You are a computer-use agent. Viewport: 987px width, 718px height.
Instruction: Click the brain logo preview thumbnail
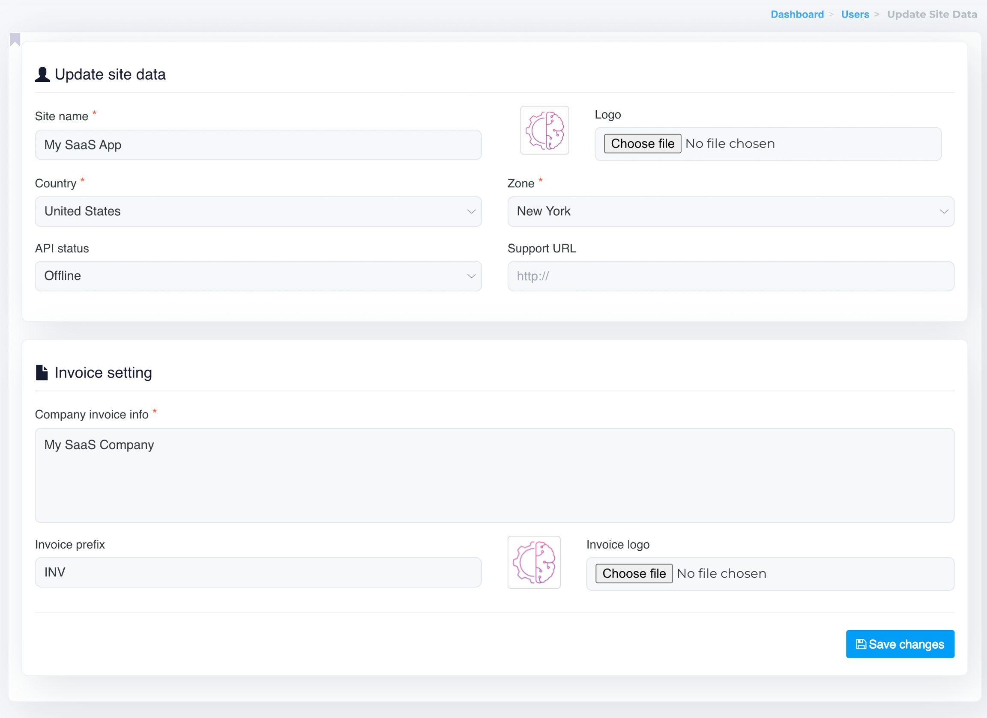544,131
